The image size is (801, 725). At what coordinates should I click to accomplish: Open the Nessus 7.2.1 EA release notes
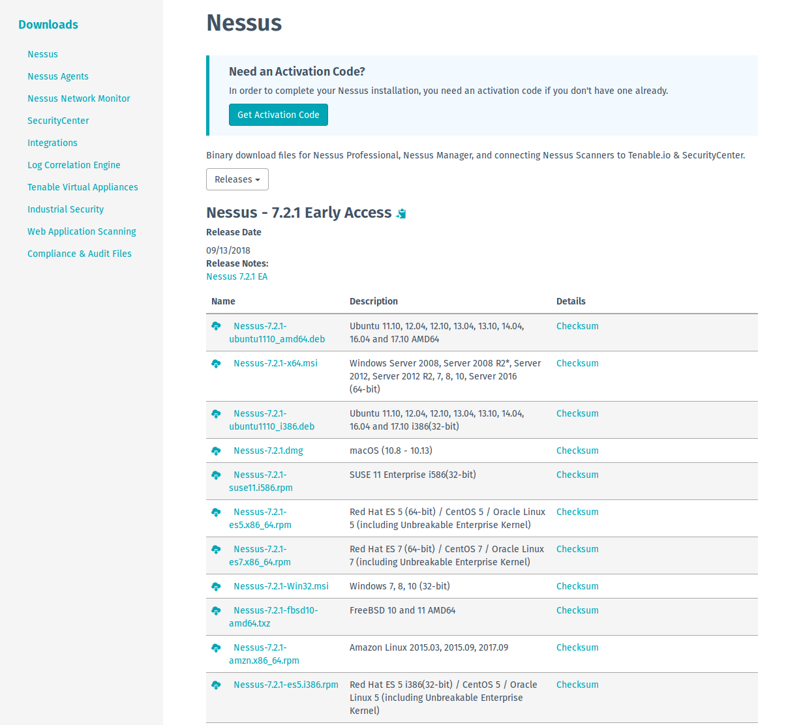tap(237, 276)
